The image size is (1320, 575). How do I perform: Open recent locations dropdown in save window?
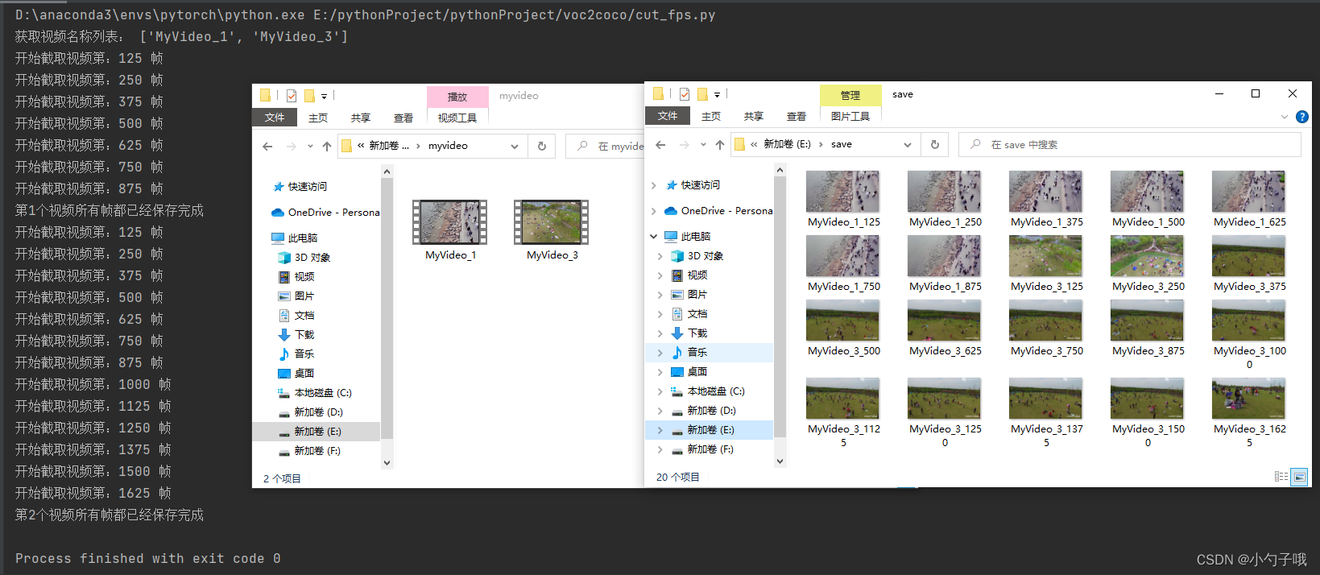point(703,145)
